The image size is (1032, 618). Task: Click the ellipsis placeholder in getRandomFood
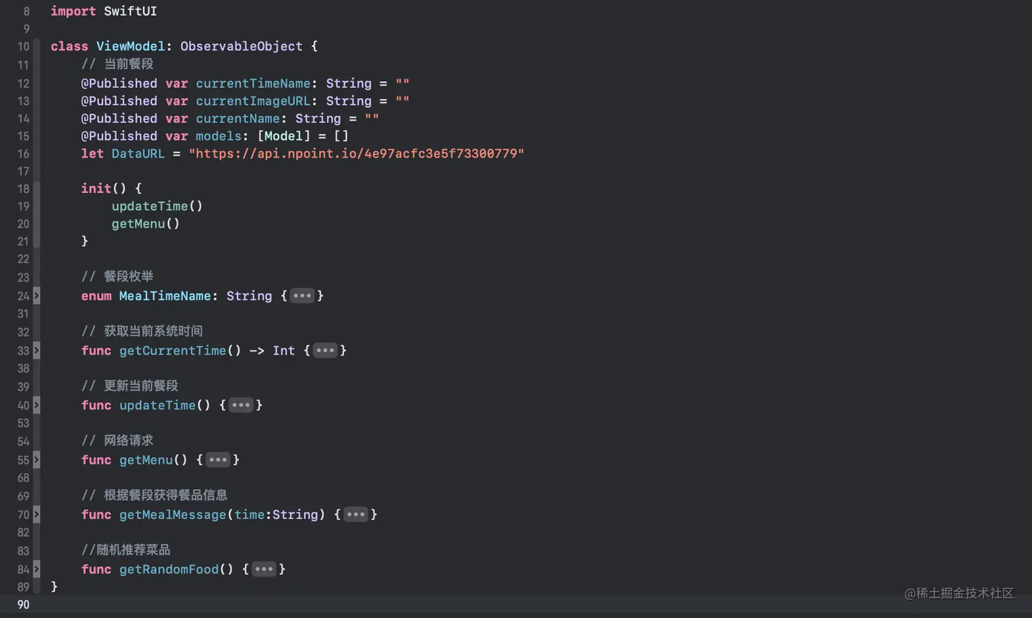tap(263, 568)
